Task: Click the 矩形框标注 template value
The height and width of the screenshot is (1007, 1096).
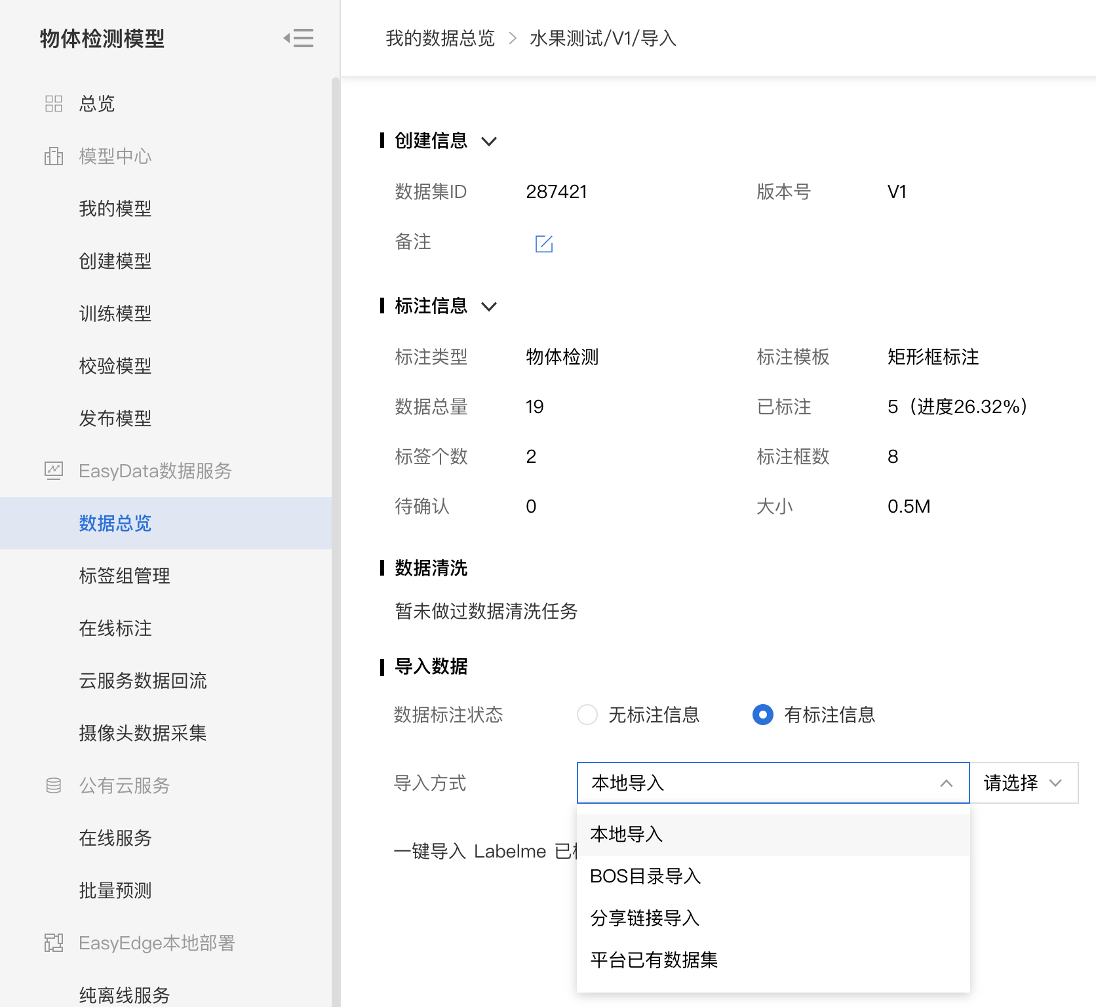Action: click(933, 357)
